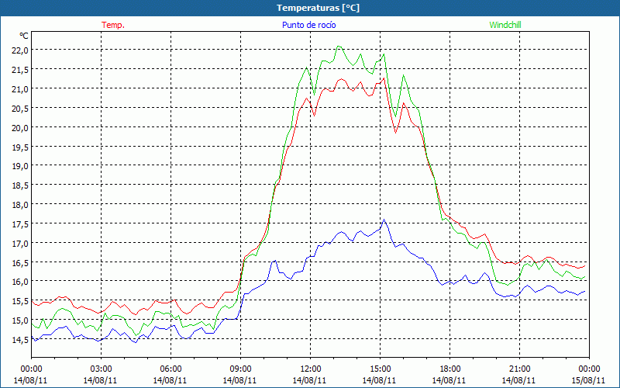This screenshot has width=620, height=388.
Task: Click the 18,0 y-axis value
Action: point(21,205)
